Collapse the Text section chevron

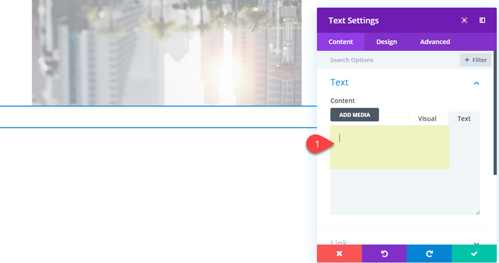pos(476,83)
